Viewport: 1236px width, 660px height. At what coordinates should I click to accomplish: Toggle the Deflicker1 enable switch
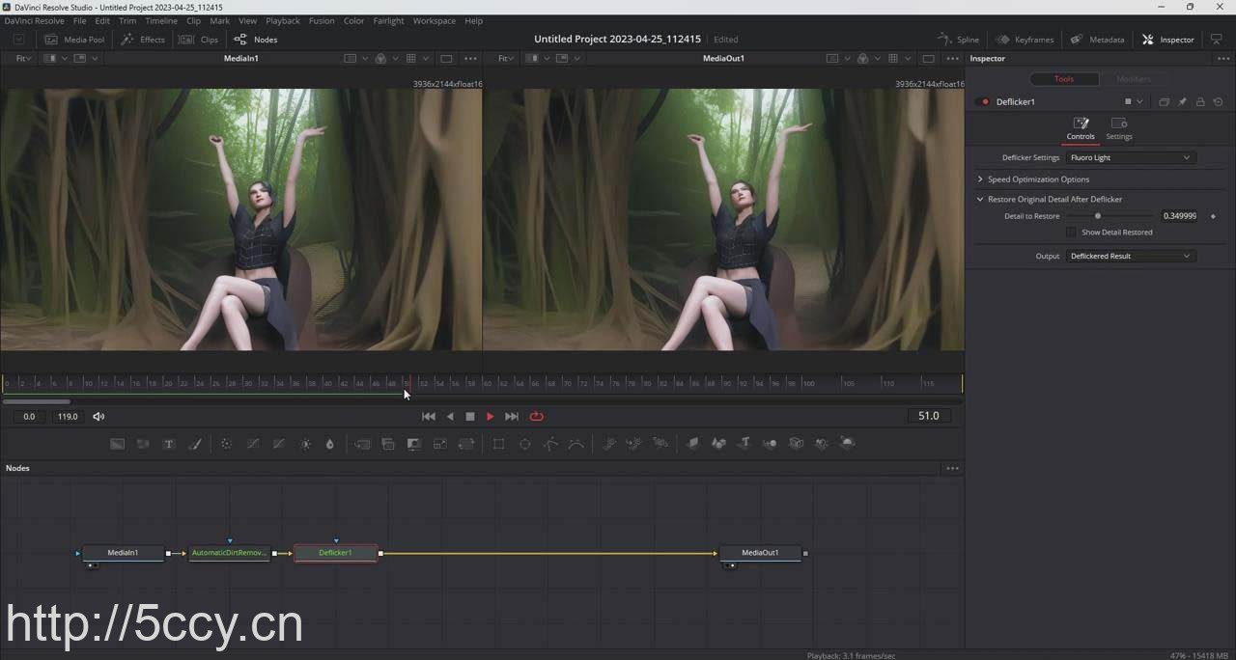985,102
